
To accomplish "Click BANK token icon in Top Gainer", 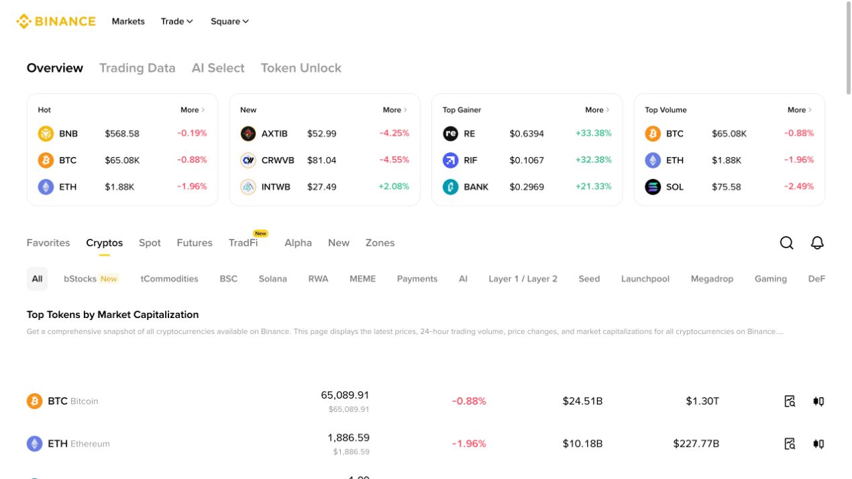I will tap(451, 187).
